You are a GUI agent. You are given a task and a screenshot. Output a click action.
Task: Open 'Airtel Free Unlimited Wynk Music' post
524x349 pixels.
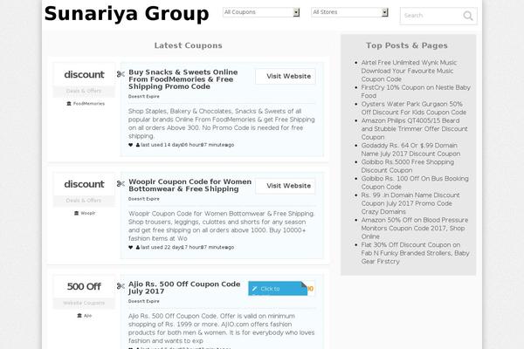409,71
